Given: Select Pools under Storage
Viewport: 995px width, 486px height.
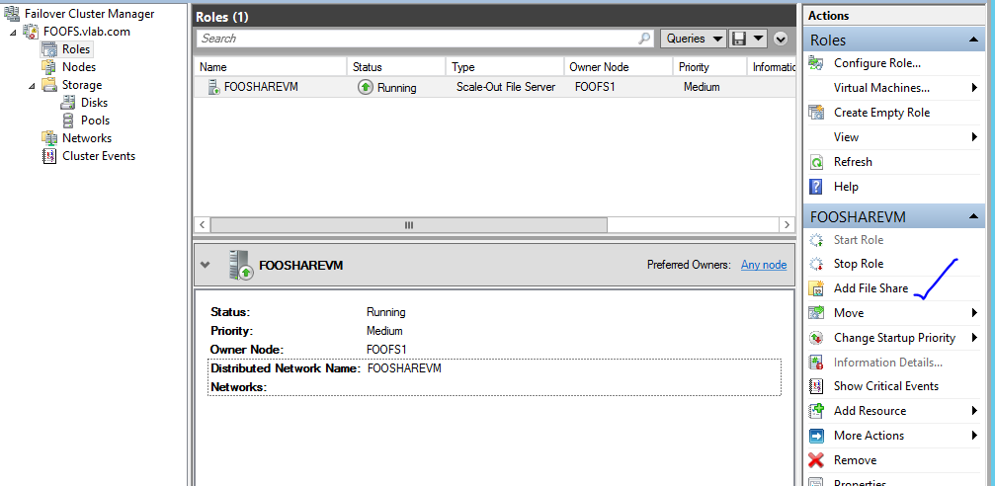Looking at the screenshot, I should 95,120.
